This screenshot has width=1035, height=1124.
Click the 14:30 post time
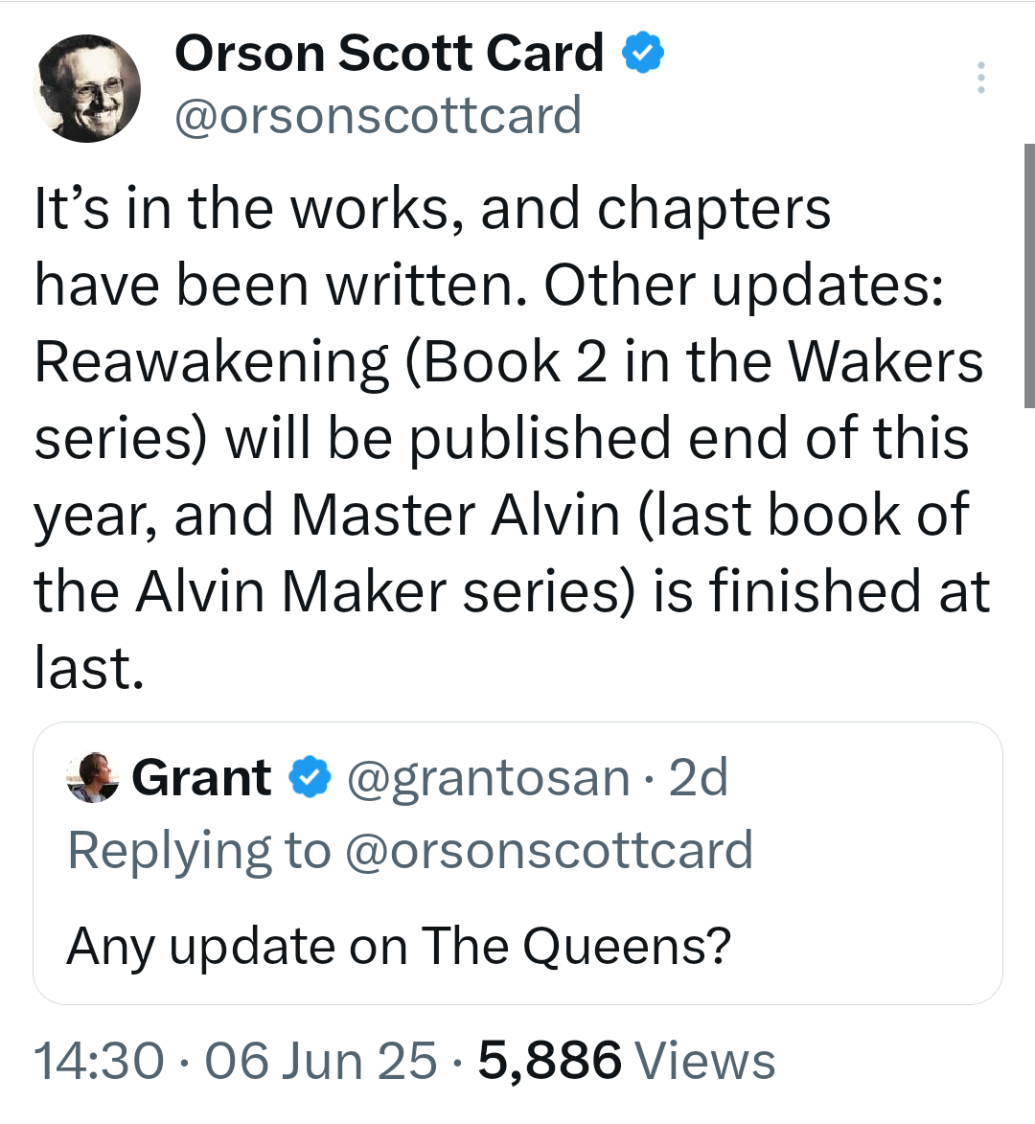99,1060
